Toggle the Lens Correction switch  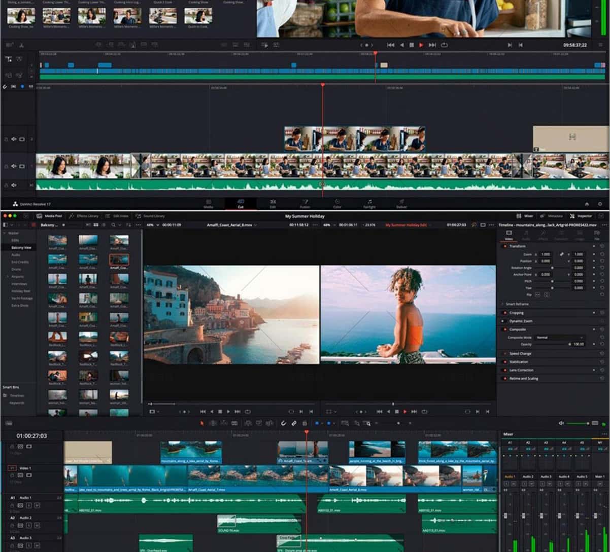click(504, 370)
